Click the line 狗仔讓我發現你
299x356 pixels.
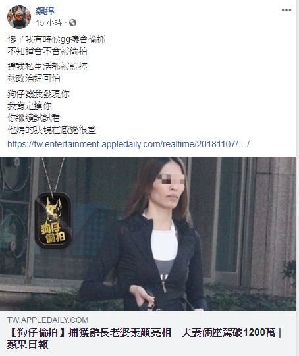[38, 94]
